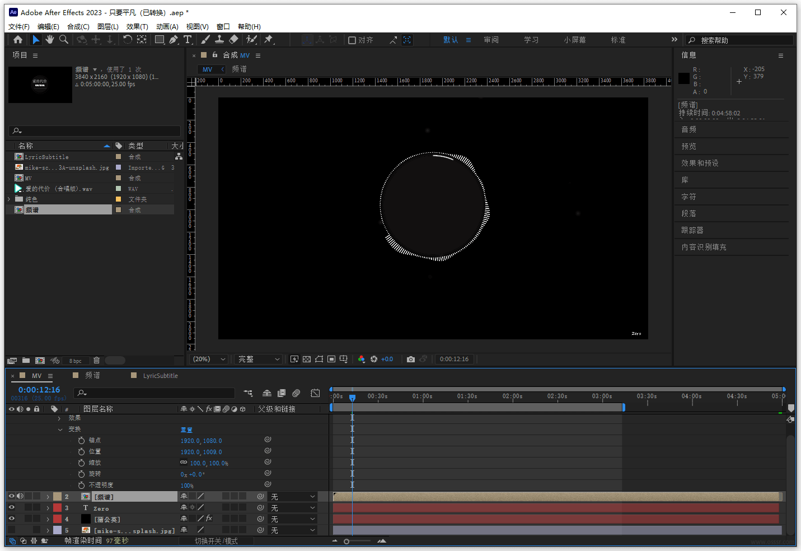The height and width of the screenshot is (551, 801).
Task: Expand the 纯色 folder in project
Action: (x=9, y=199)
